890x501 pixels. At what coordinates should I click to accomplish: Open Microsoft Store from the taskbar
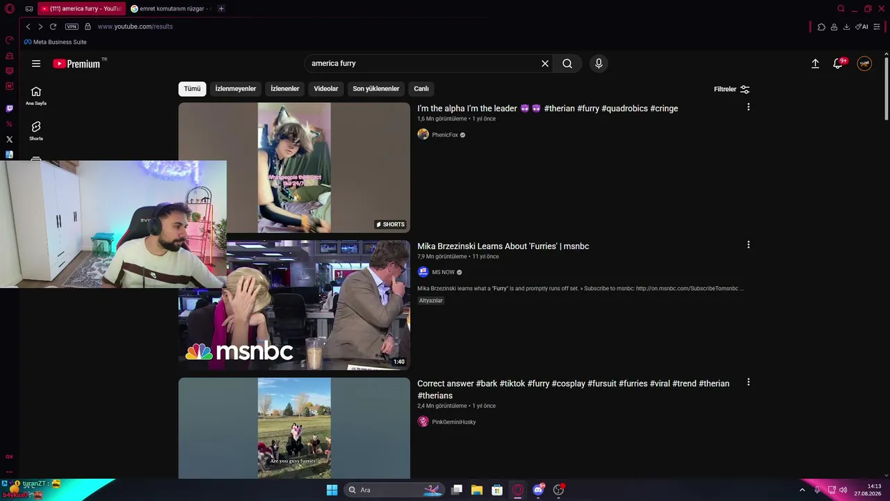tap(497, 490)
